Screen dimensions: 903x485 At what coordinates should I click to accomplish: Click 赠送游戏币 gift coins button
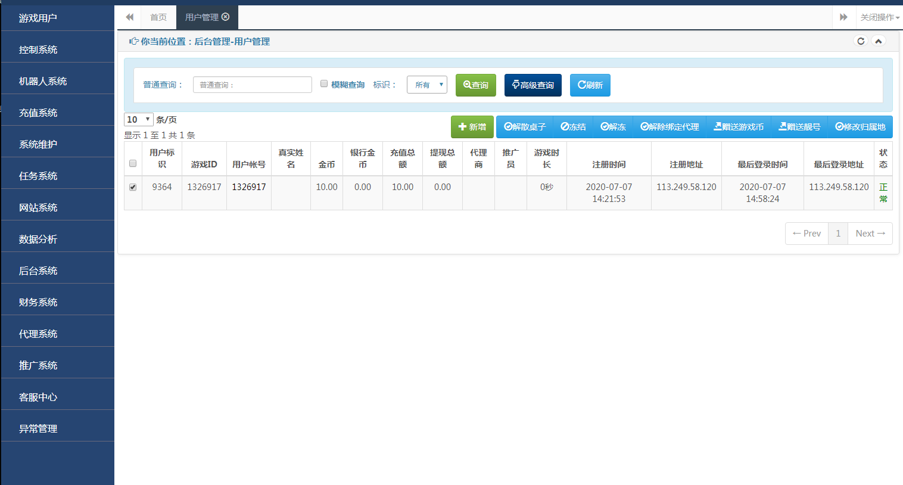point(739,127)
